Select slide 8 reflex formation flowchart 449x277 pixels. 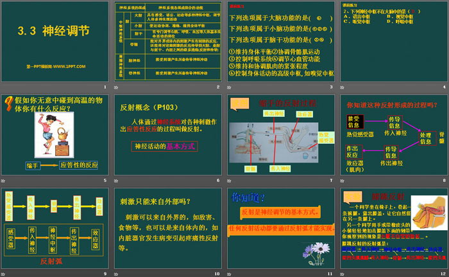point(394,135)
